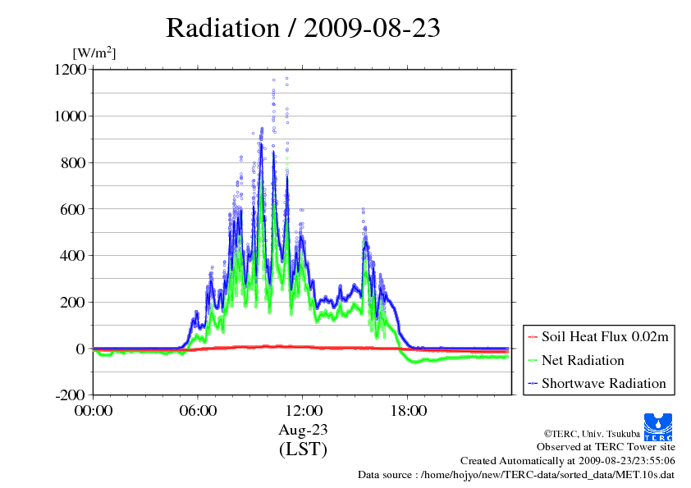This screenshot has width=691, height=488.
Task: Click 'Observed at TERC Tower site' text
Action: pyautogui.click(x=606, y=447)
